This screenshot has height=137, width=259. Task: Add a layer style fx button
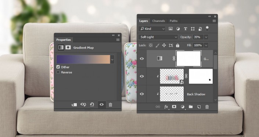(166, 107)
